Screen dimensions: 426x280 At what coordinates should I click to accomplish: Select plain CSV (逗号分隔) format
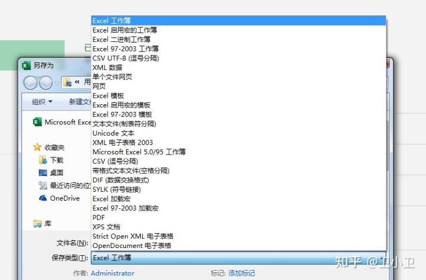point(238,161)
